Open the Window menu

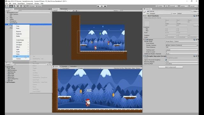(x=37, y=4)
